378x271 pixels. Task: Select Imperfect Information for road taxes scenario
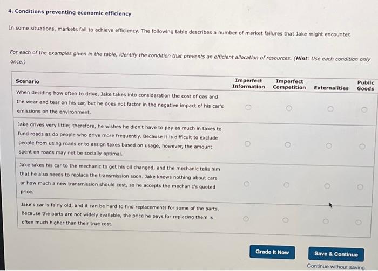click(x=247, y=144)
